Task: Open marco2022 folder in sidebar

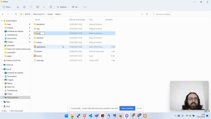Action: (11, 53)
